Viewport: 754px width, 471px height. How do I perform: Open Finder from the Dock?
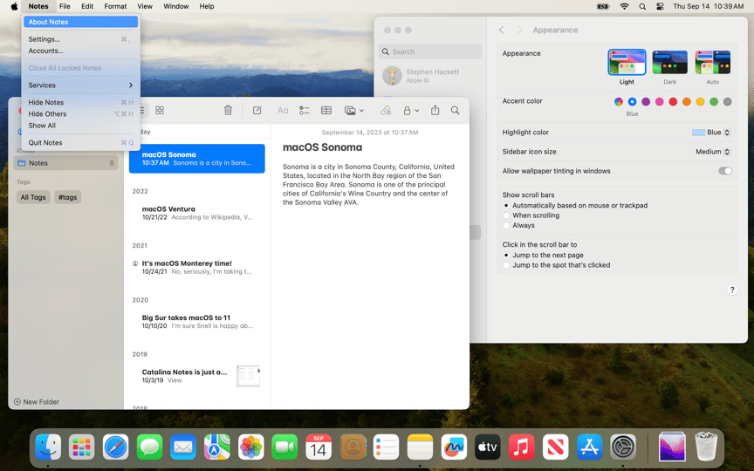pos(48,447)
